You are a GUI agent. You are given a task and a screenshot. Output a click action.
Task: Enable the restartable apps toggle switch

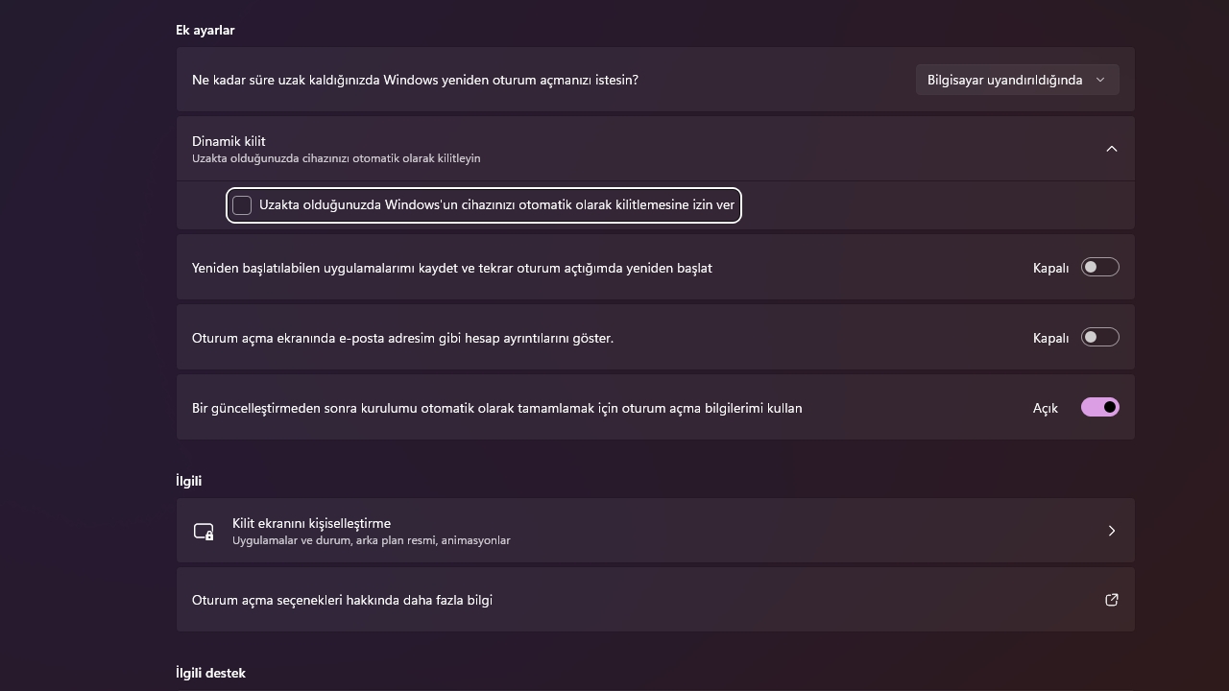(x=1099, y=268)
